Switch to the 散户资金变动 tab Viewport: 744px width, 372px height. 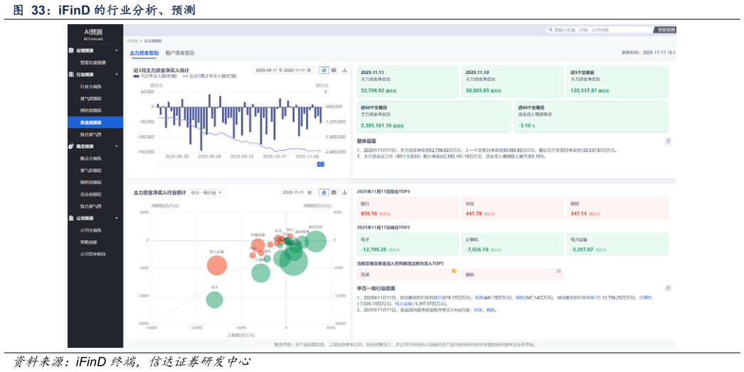click(180, 53)
